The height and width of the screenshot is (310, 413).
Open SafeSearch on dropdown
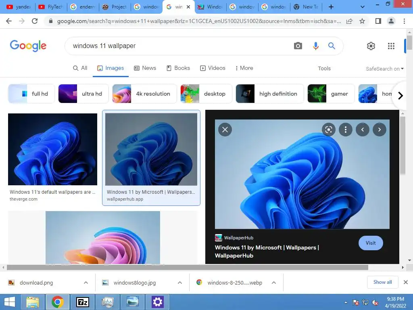tap(384, 69)
